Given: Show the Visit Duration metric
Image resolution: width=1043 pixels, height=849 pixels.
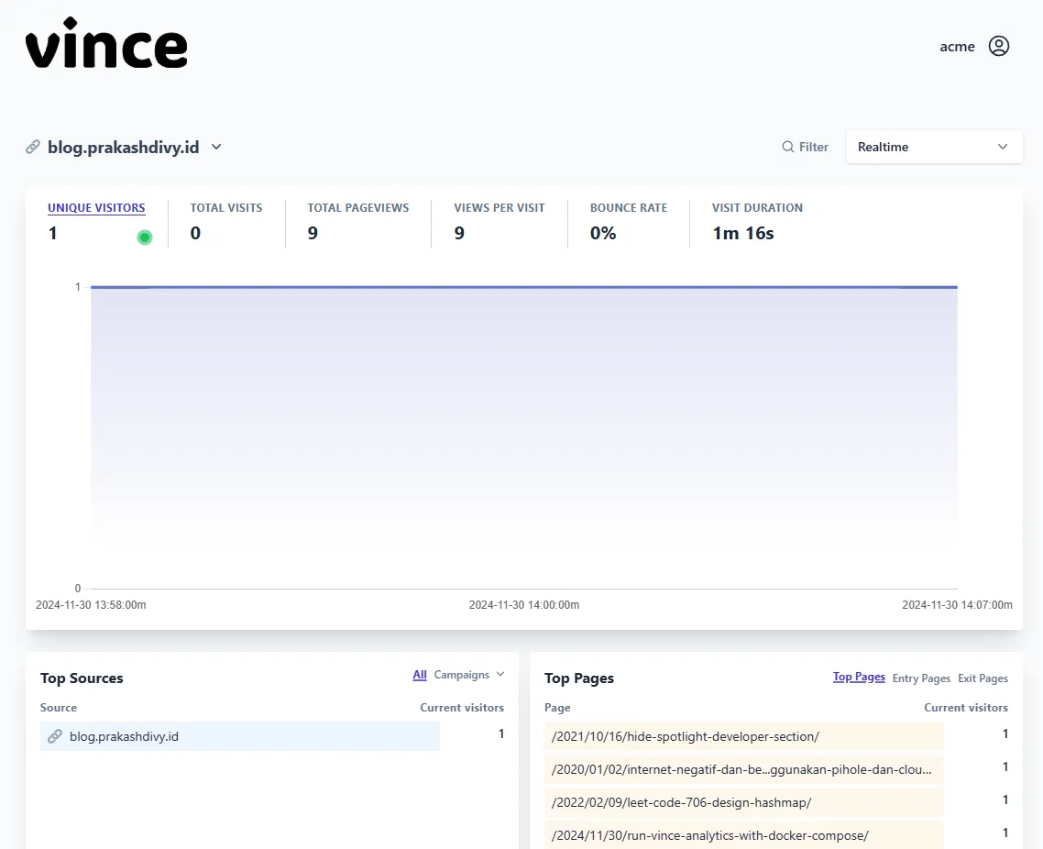Looking at the screenshot, I should click(x=757, y=208).
